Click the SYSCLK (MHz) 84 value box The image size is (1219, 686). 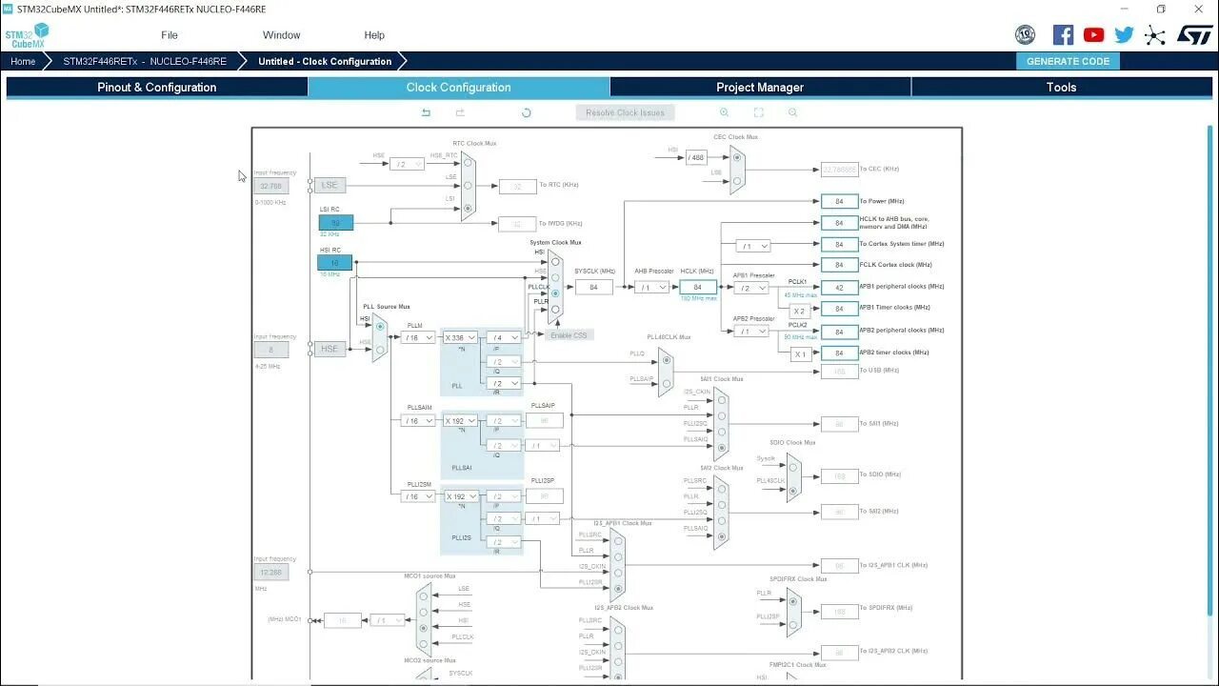(594, 288)
